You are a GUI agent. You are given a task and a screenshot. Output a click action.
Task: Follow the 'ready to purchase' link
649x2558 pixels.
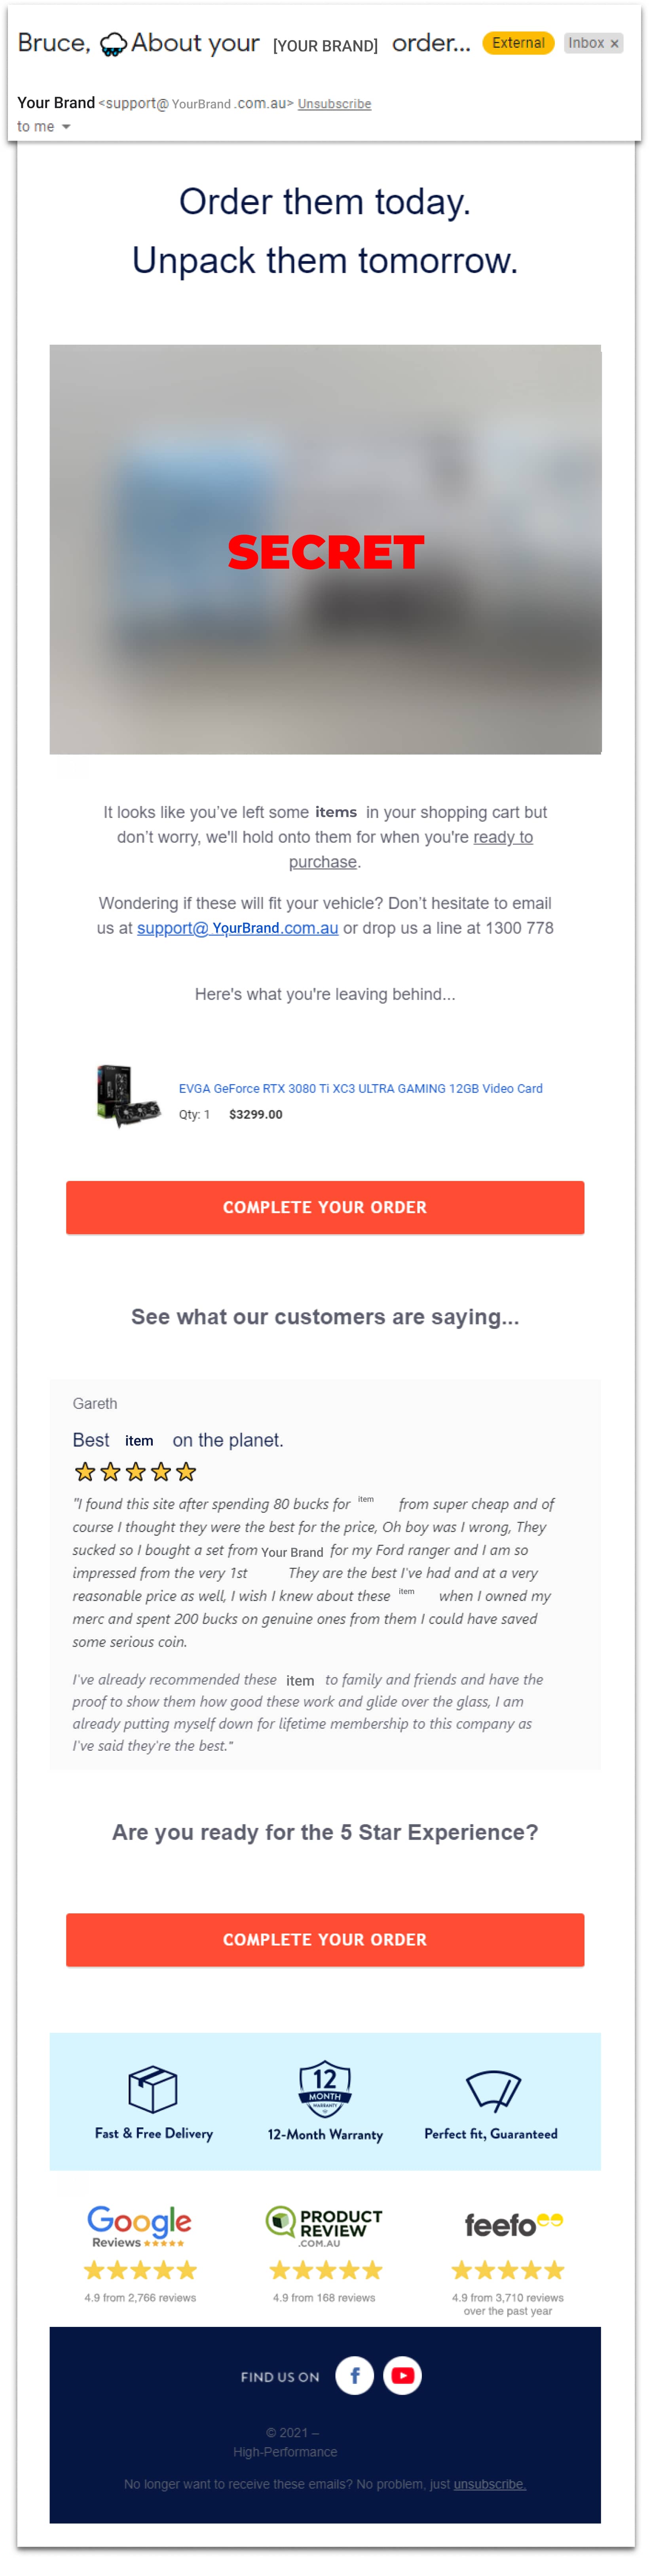click(x=502, y=837)
